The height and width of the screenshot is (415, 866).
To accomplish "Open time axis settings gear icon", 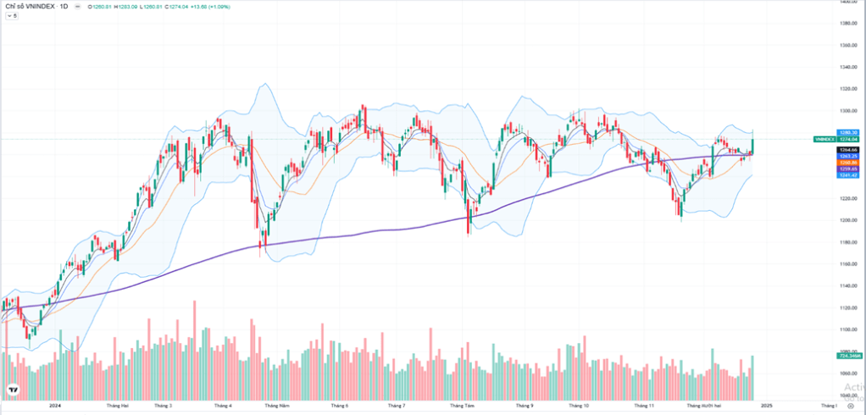I will click(851, 406).
